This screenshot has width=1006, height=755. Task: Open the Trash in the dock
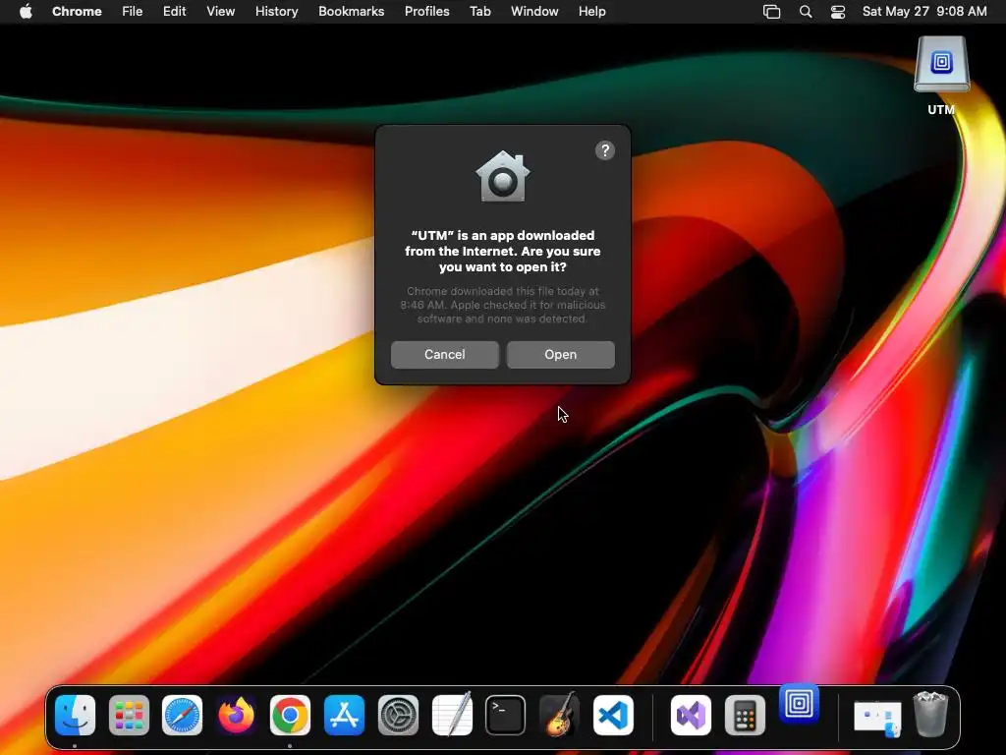tap(930, 714)
